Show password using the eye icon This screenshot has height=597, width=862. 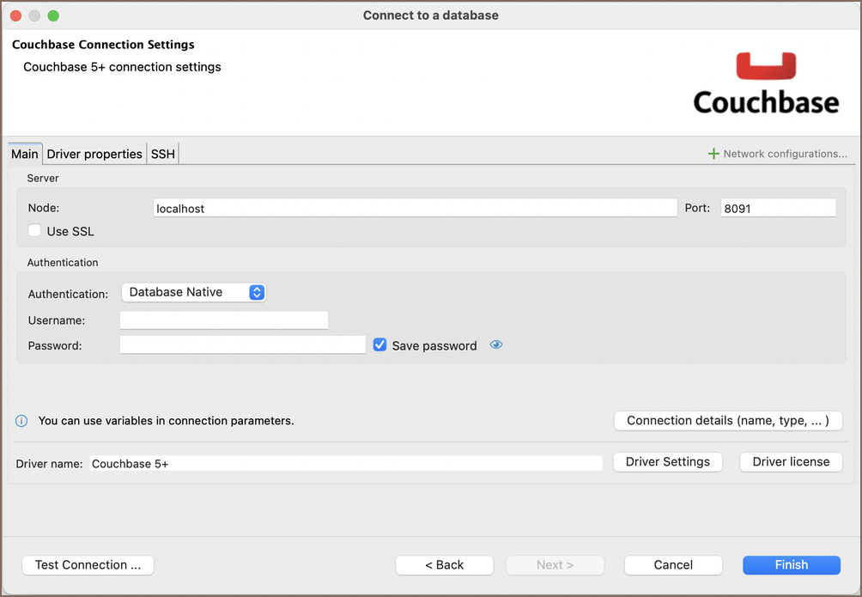click(496, 345)
